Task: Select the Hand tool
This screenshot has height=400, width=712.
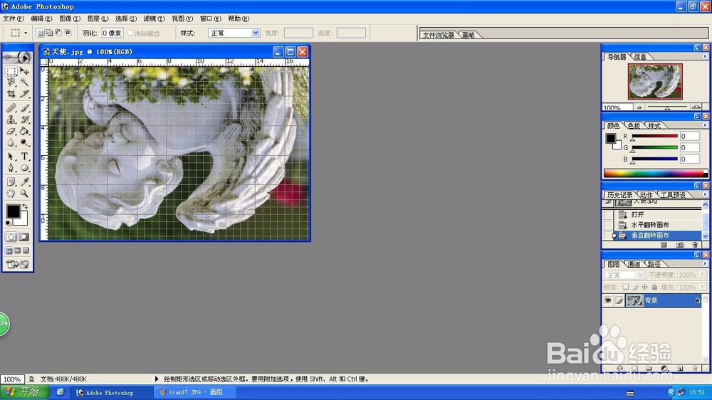Action: point(11,194)
